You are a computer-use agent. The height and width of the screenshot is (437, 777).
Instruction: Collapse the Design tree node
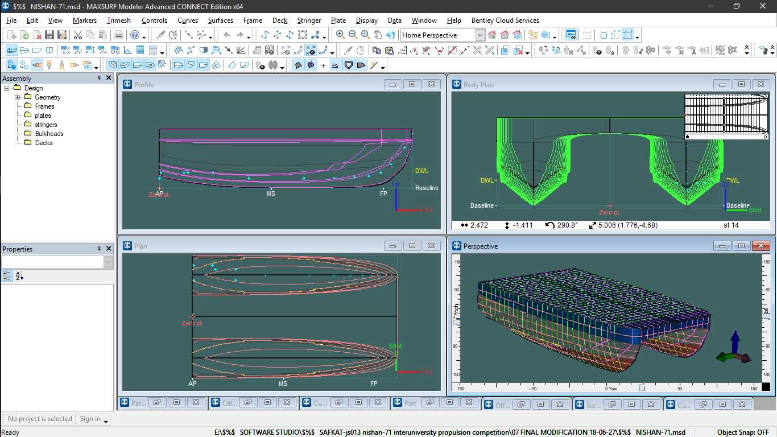tap(6, 88)
